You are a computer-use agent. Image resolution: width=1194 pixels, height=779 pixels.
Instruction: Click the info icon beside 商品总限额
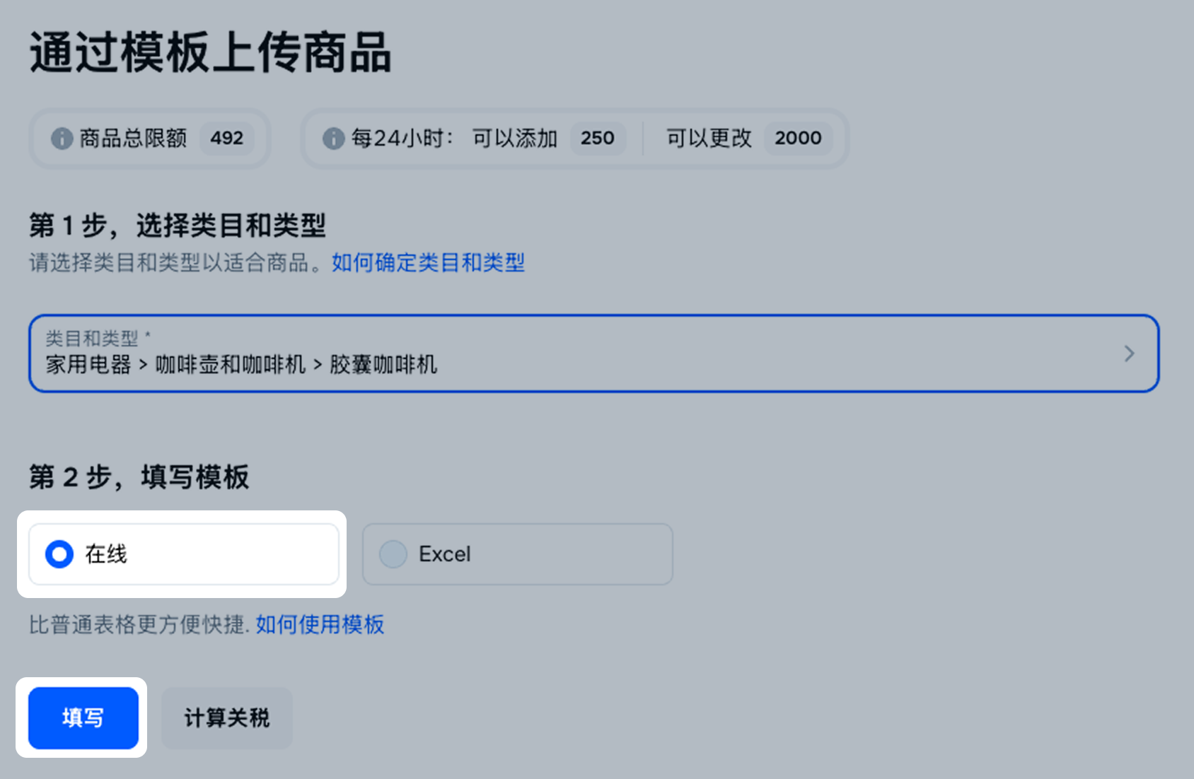(62, 139)
